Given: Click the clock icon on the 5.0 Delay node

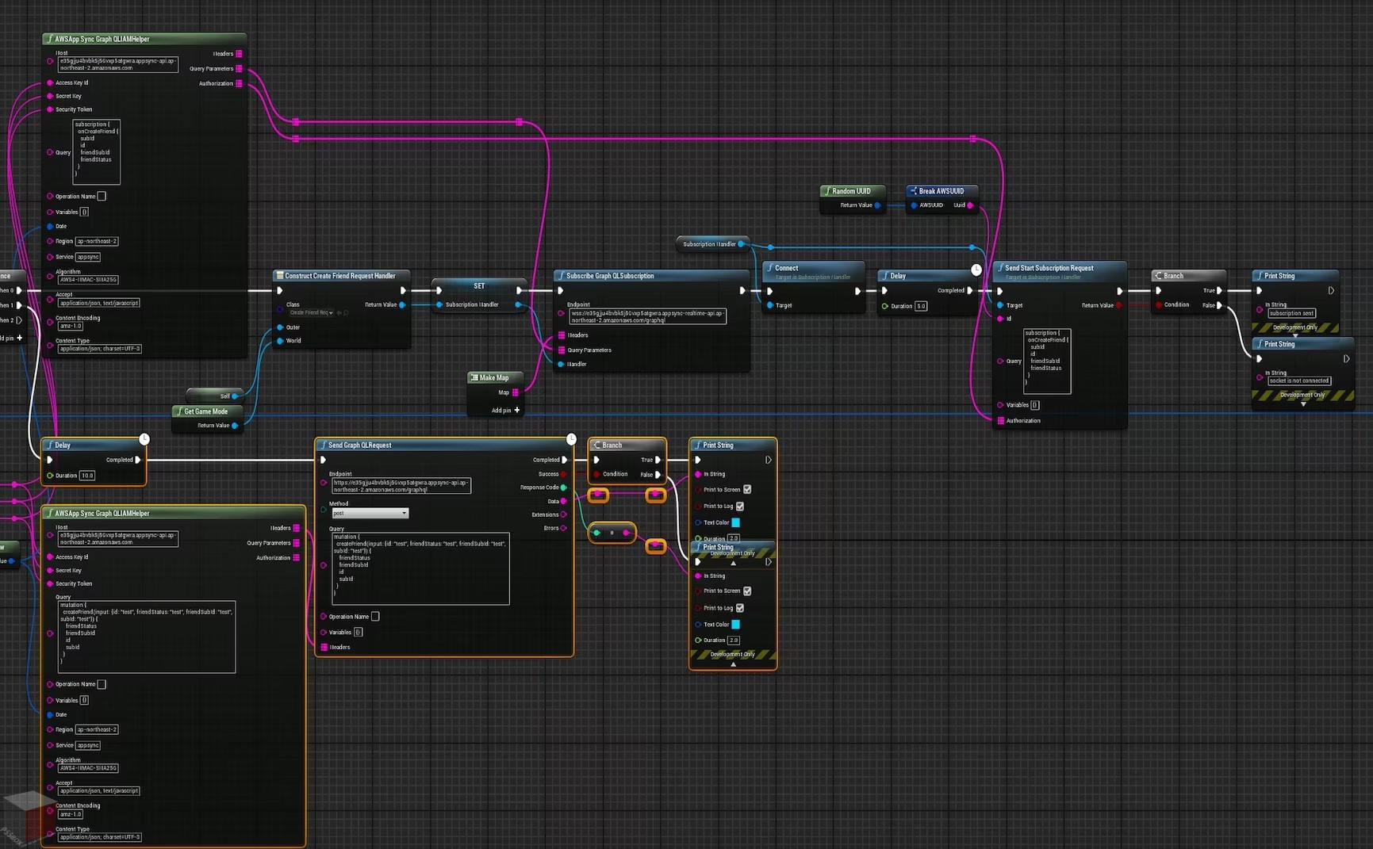Looking at the screenshot, I should (x=976, y=270).
